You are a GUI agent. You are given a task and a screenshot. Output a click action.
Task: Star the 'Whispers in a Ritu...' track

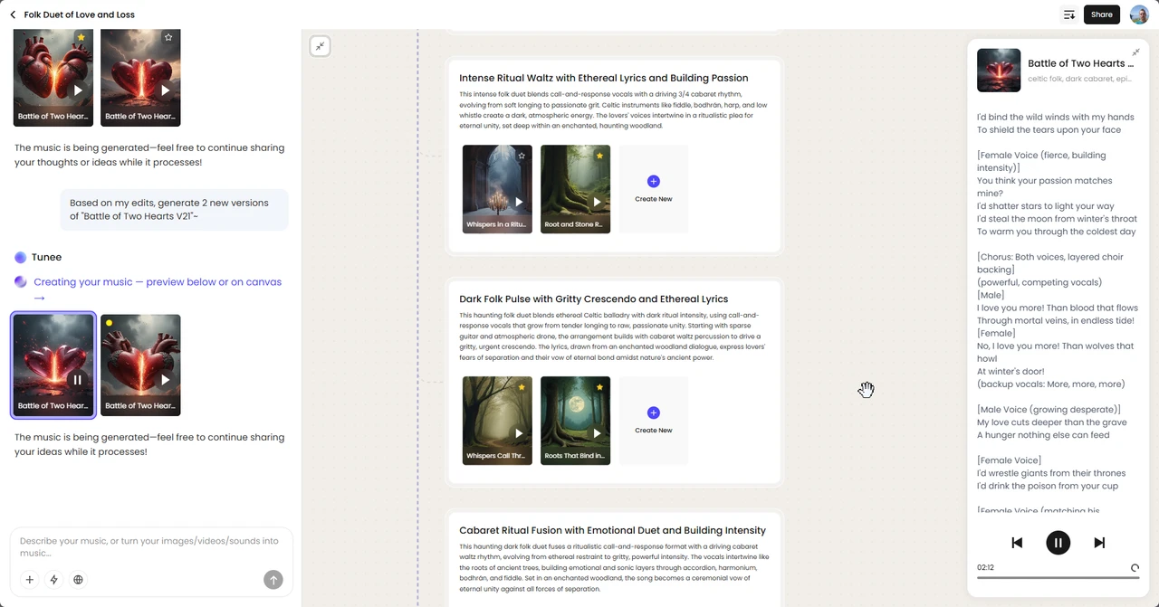click(x=522, y=156)
